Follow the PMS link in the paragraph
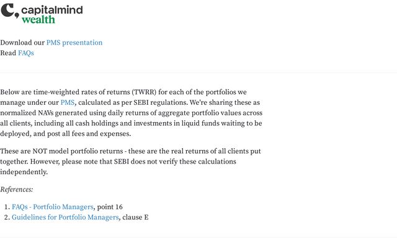 point(68,102)
